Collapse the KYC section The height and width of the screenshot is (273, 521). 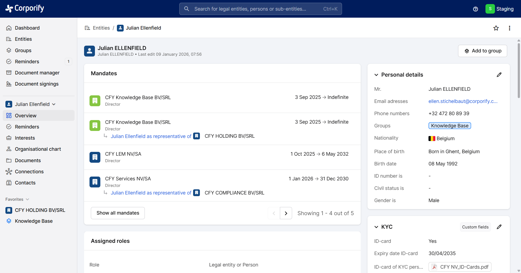376,227
